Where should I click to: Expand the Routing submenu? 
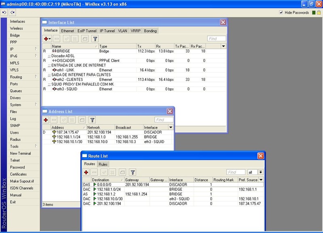click(36, 76)
